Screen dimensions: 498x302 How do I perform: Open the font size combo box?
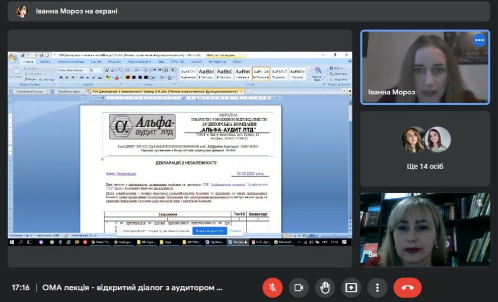click(x=96, y=70)
